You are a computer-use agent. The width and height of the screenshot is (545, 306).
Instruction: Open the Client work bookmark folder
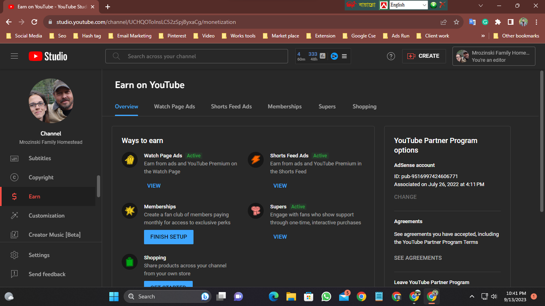pyautogui.click(x=433, y=36)
